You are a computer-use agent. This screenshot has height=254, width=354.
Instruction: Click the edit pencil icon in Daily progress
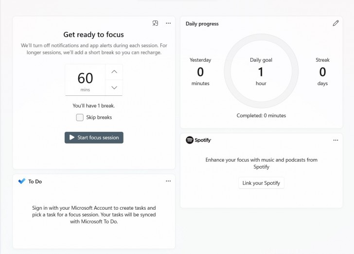(x=336, y=23)
